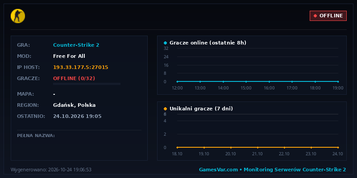
Task: Select the Free For All mod value
Action: (x=69, y=56)
